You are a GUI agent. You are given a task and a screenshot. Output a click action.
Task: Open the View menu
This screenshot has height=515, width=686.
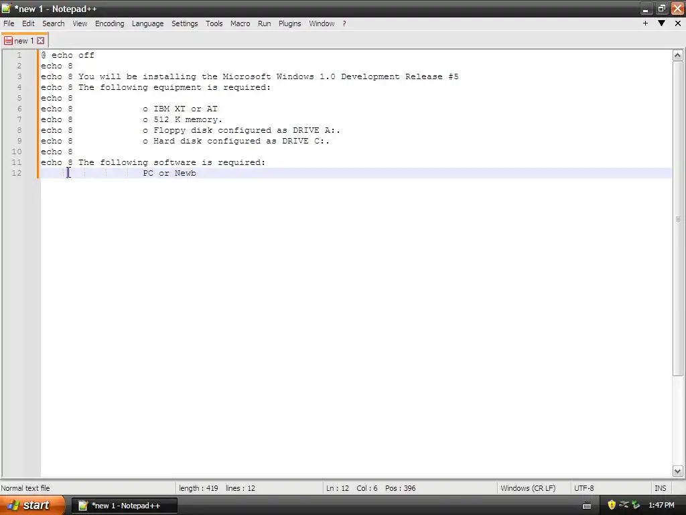click(x=80, y=23)
